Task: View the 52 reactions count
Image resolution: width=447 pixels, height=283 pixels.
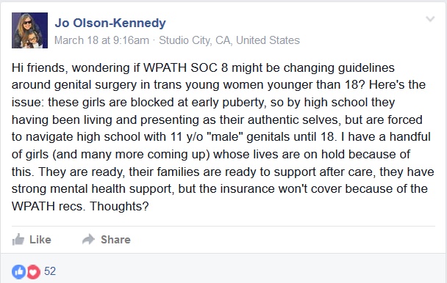Action: click(50, 271)
